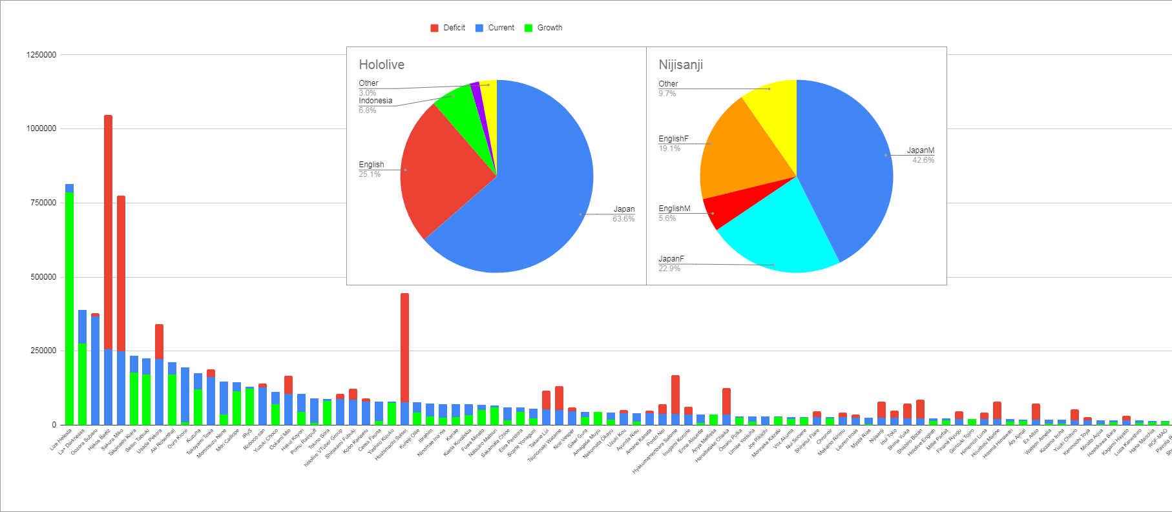
Task: Select the red Deficit segment of Ookami Mio bar
Action: [x=288, y=385]
